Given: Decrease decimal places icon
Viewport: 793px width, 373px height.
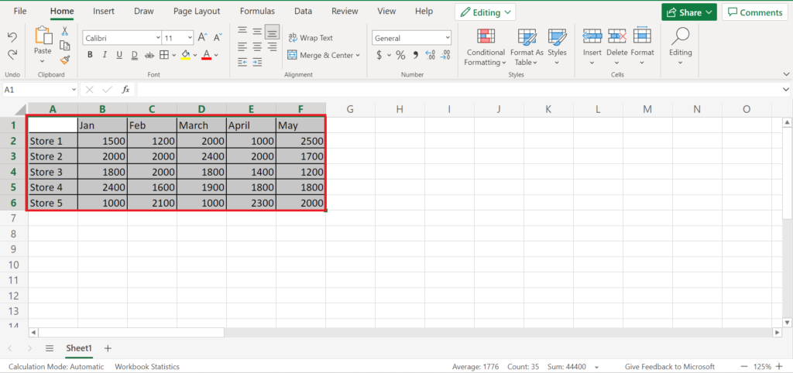Looking at the screenshot, I should pyautogui.click(x=445, y=55).
